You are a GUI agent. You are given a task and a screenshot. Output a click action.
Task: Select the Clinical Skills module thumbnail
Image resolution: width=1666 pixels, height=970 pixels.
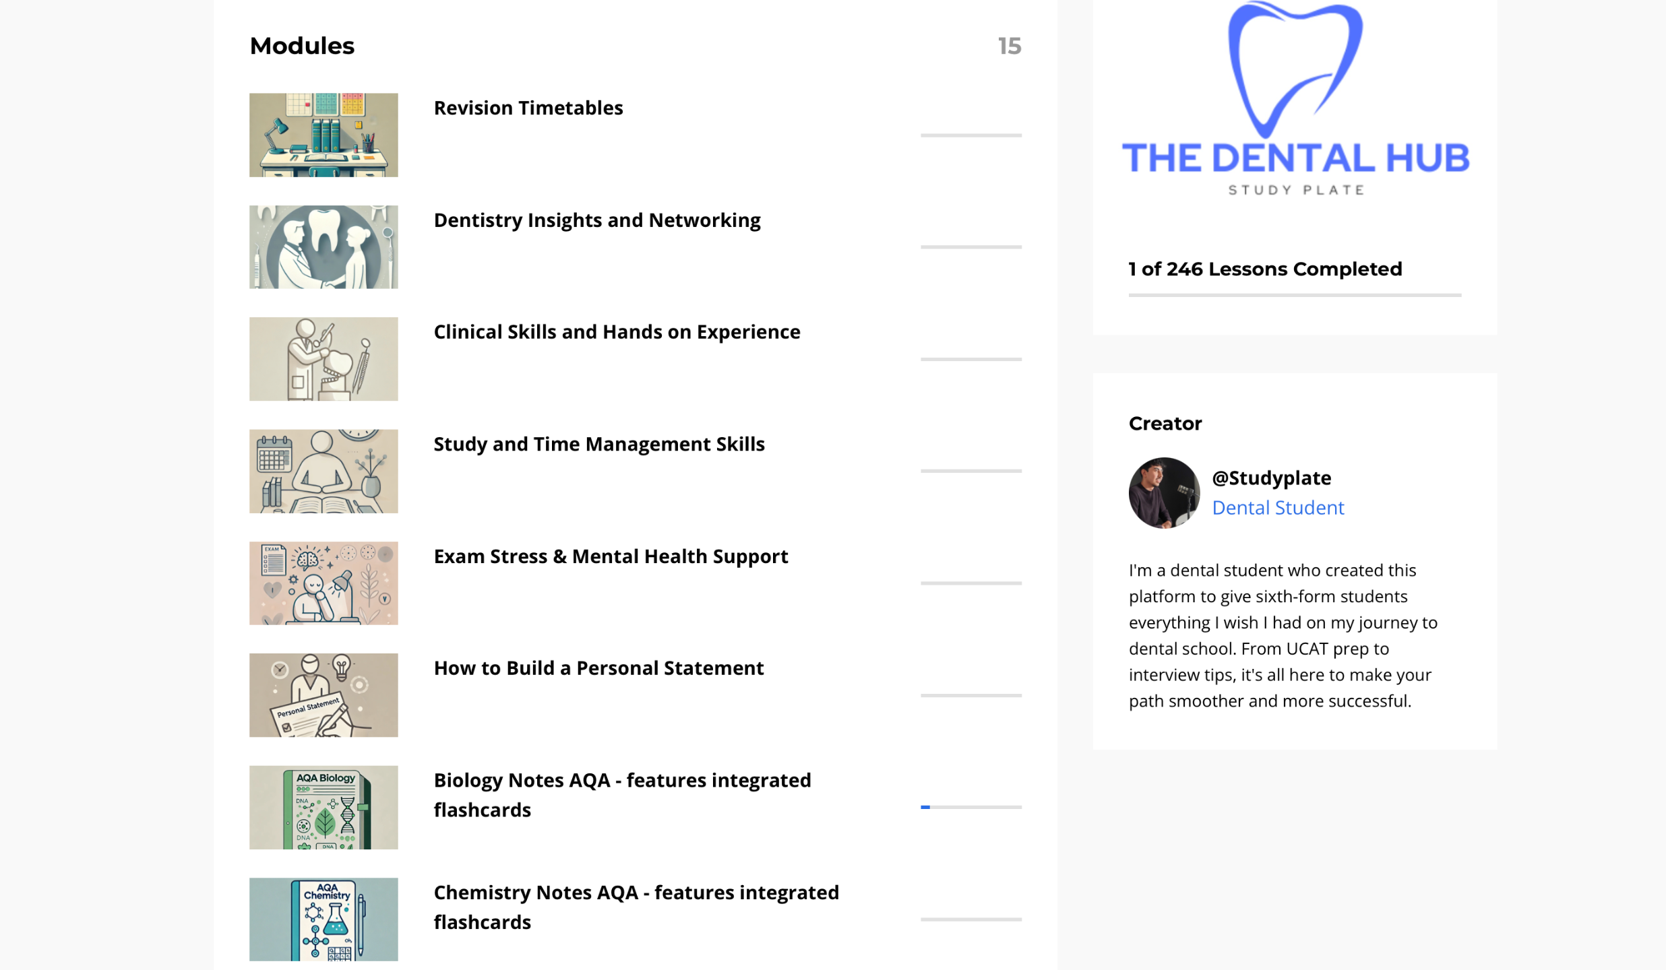point(323,359)
